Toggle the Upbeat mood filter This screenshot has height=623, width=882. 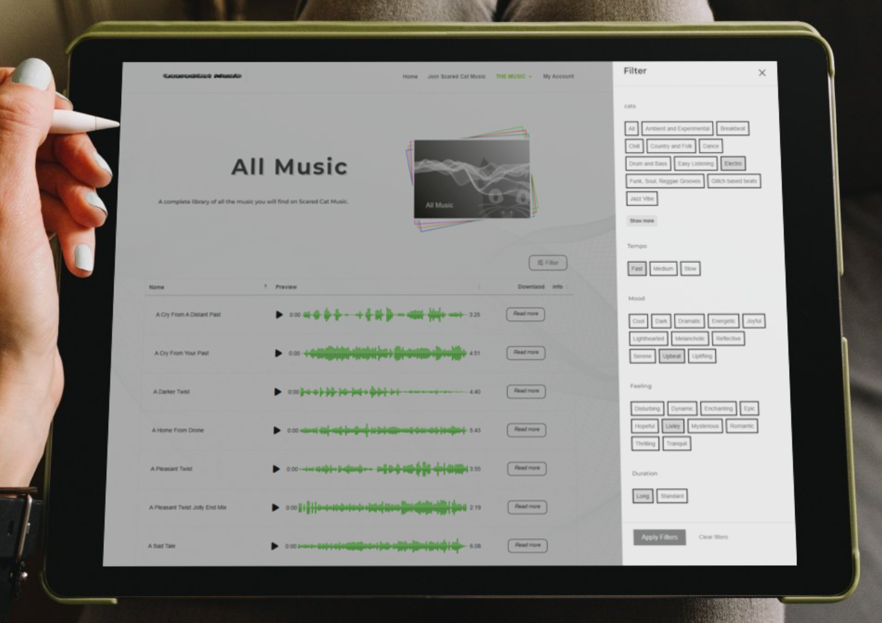[x=671, y=356]
